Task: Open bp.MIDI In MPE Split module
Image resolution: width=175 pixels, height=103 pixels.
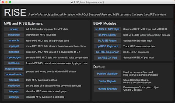Action: pos(107,29)
